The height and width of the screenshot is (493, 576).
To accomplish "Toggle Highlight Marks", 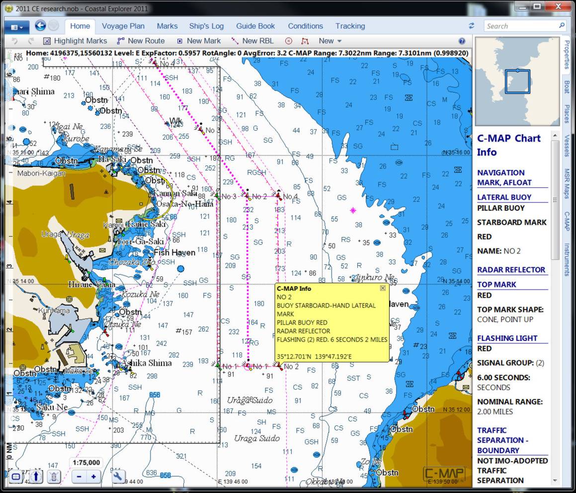I will click(76, 41).
